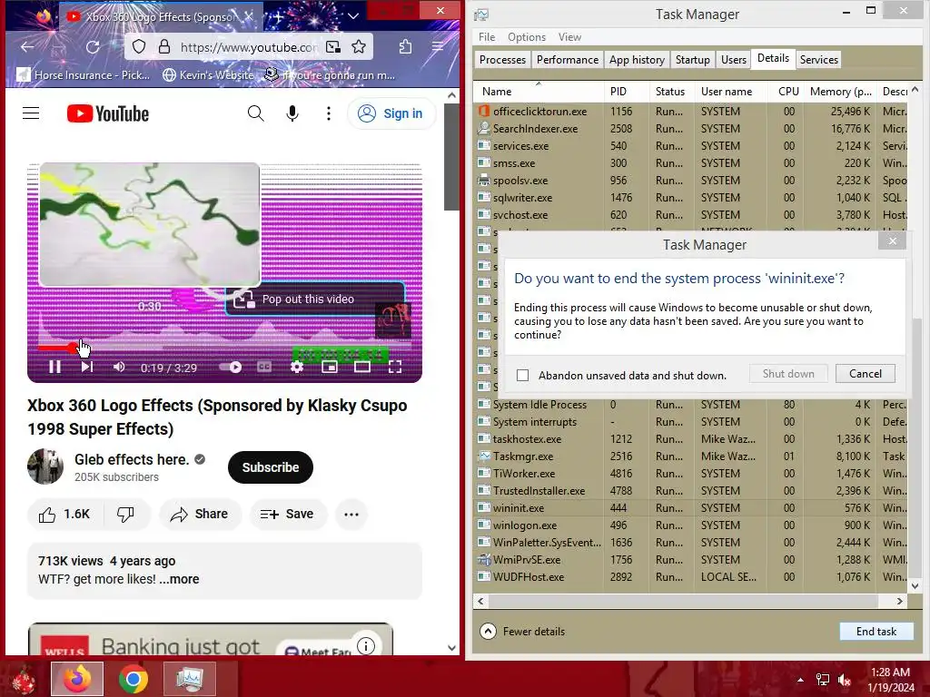Like the video
Viewport: 930px width, 697px height.
[x=64, y=515]
